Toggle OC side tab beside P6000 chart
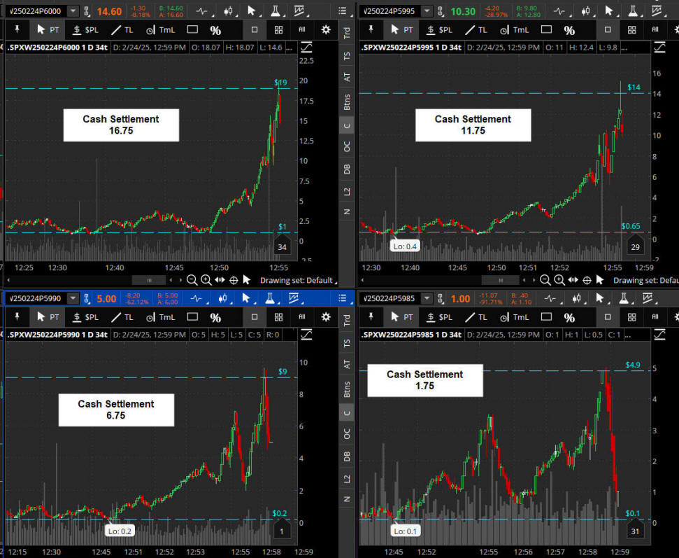 coord(346,148)
